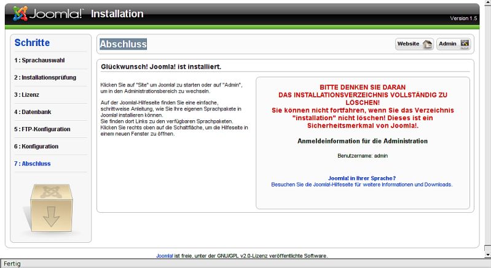Visit the Joomla!-Hilfeseite link text

pos(362,185)
